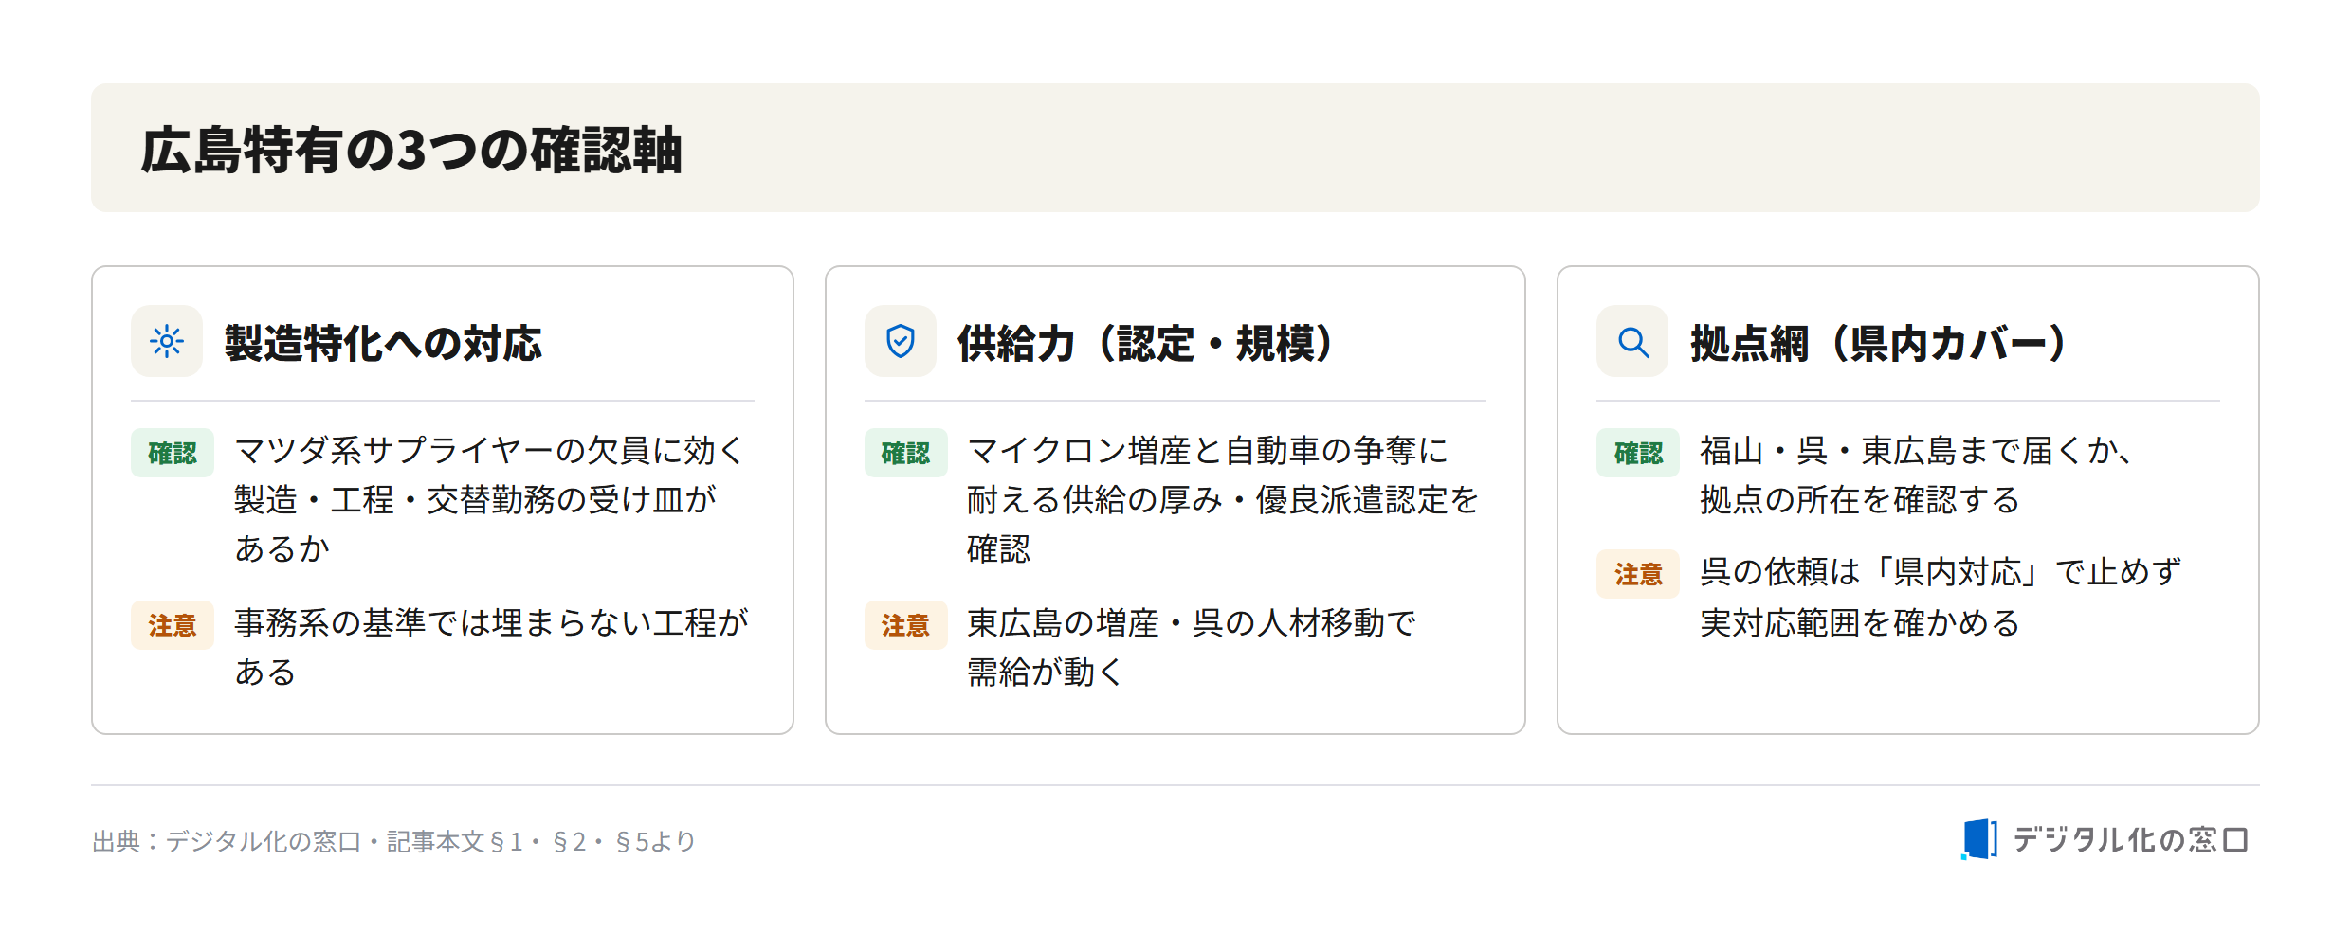
Task: Click the green 確認 badge in the 製造特化 card
Action: (x=173, y=453)
